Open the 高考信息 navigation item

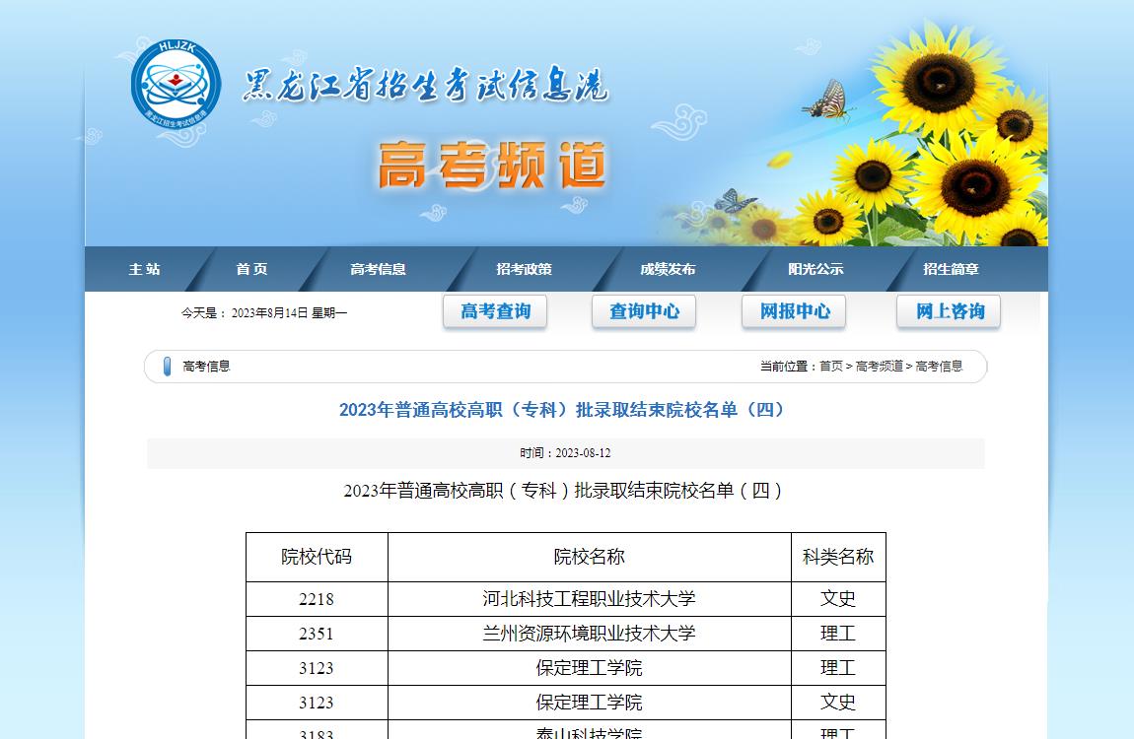point(379,269)
